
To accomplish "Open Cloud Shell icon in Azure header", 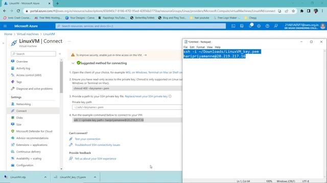I will (233, 26).
